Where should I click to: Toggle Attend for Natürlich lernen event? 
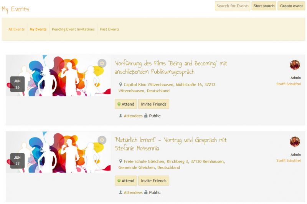click(x=126, y=181)
